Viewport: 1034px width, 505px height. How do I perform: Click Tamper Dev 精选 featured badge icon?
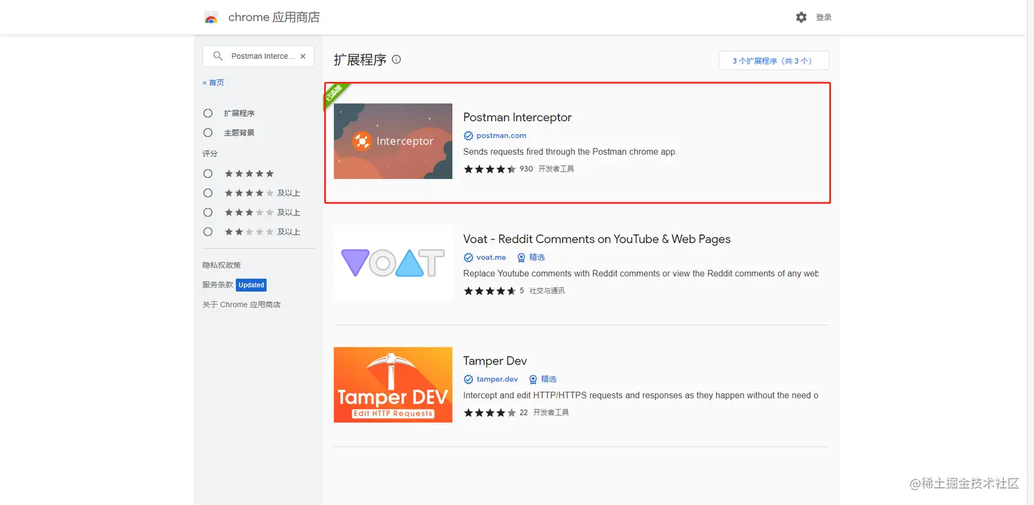pyautogui.click(x=533, y=379)
